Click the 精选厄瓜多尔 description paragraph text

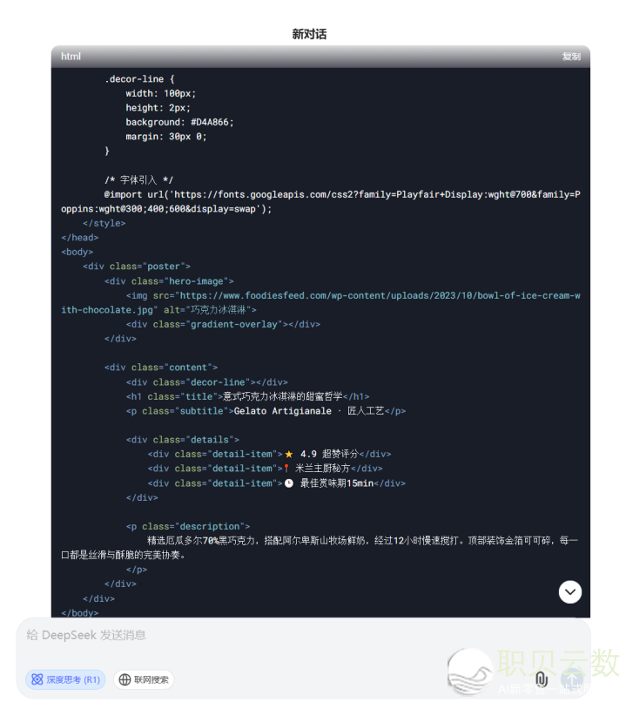[348, 541]
